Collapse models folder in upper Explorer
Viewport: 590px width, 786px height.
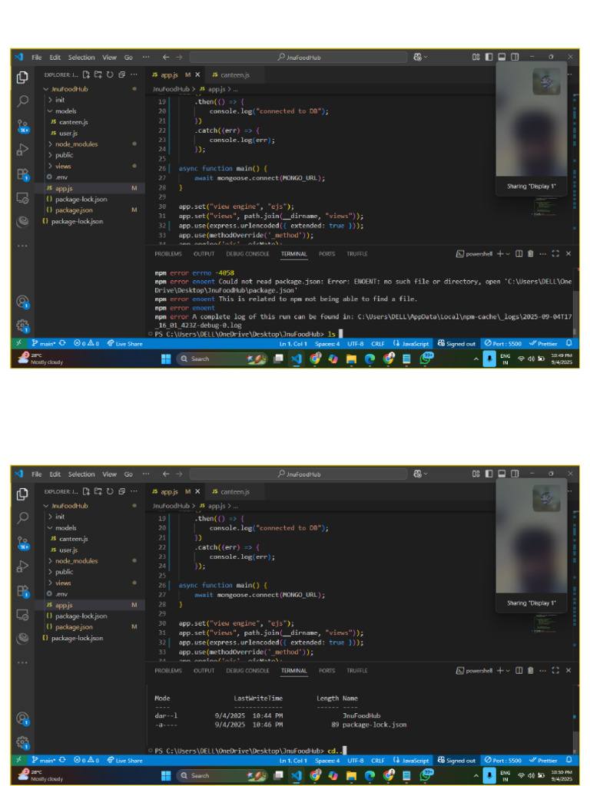click(50, 111)
